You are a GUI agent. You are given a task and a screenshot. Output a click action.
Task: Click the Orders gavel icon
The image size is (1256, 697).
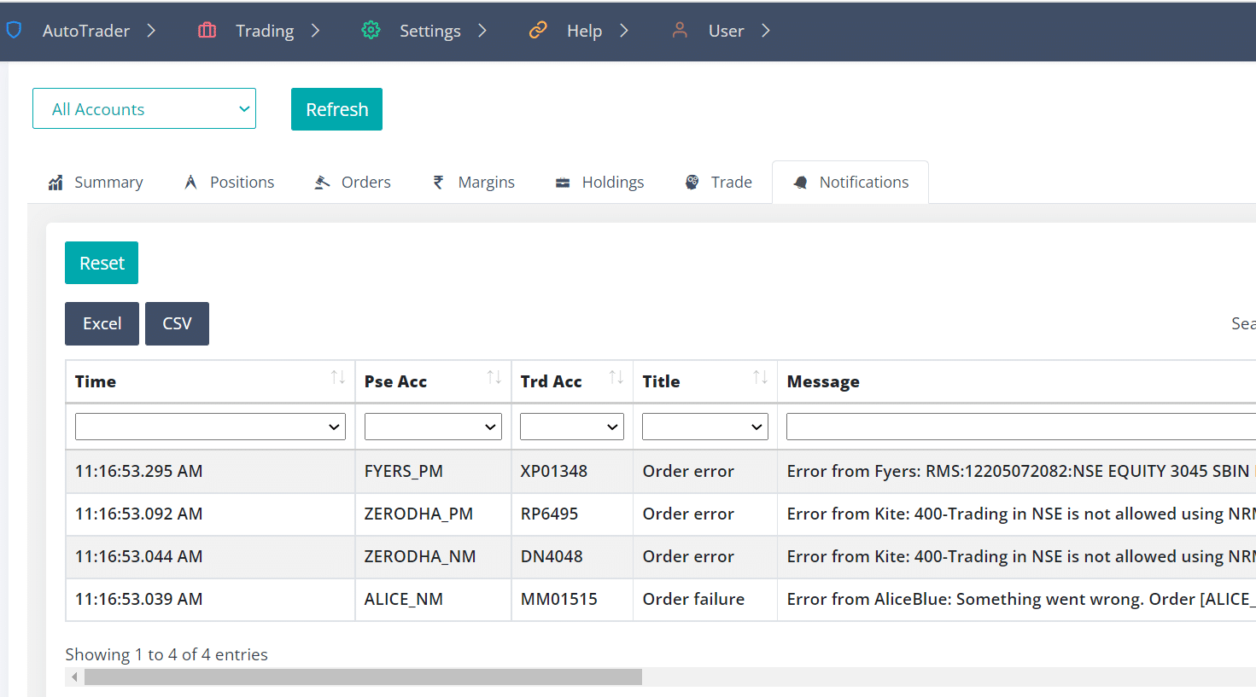click(x=322, y=183)
